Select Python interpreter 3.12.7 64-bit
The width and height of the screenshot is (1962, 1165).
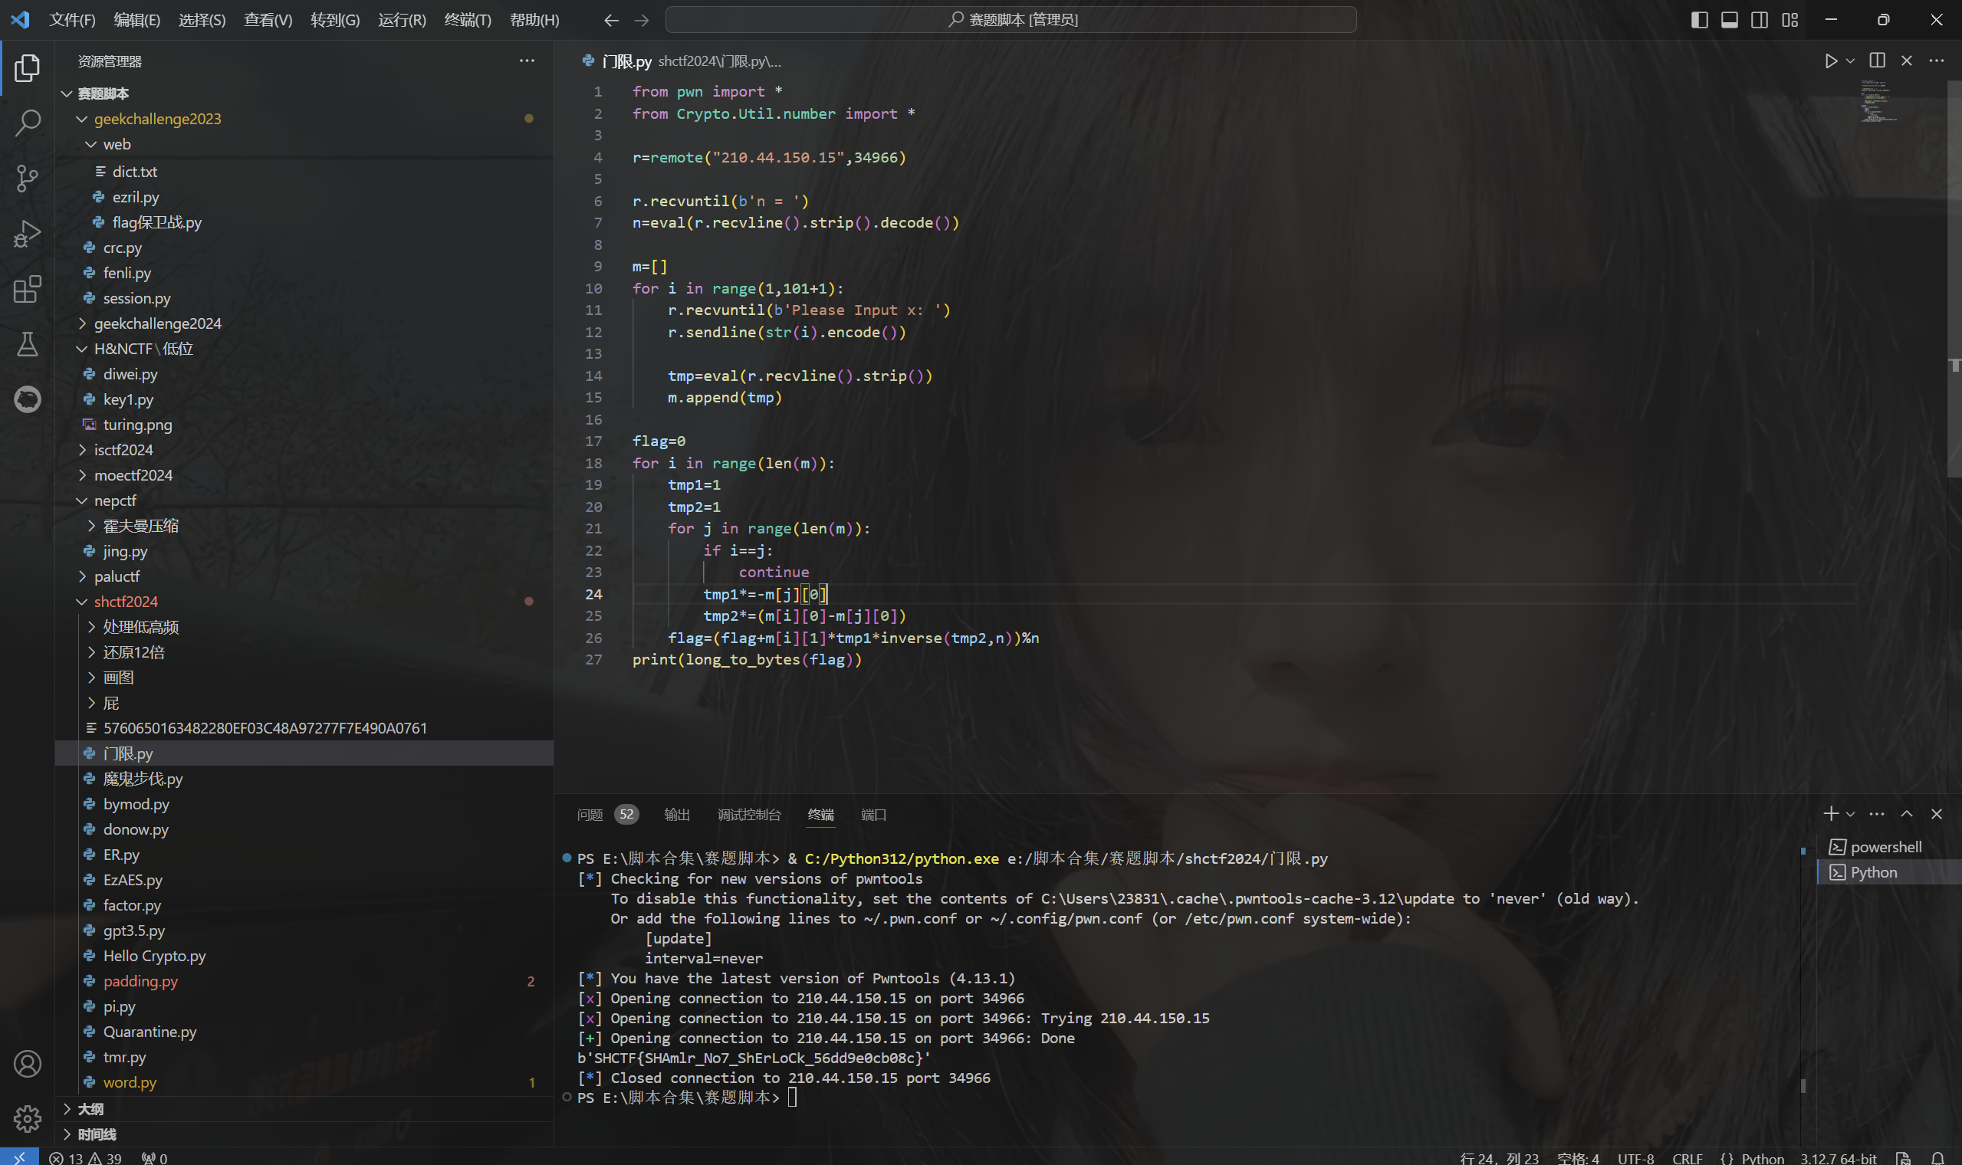click(x=1838, y=1158)
